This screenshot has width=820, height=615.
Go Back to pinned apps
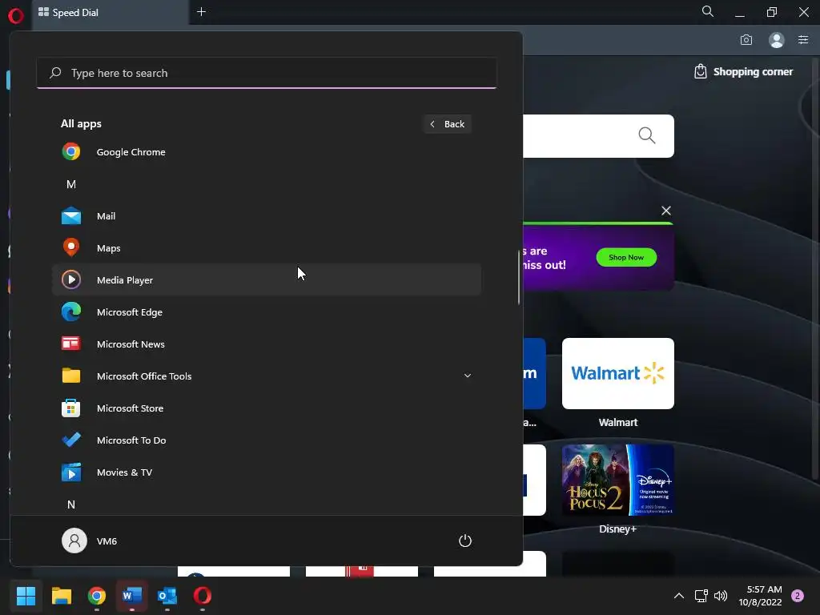click(x=447, y=124)
